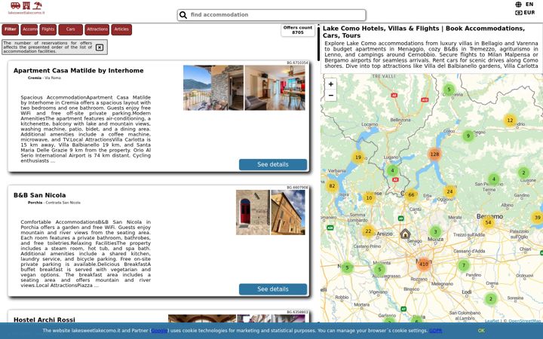Click the banknote currency icon
Image resolution: width=543 pixels, height=339 pixels.
518,13
